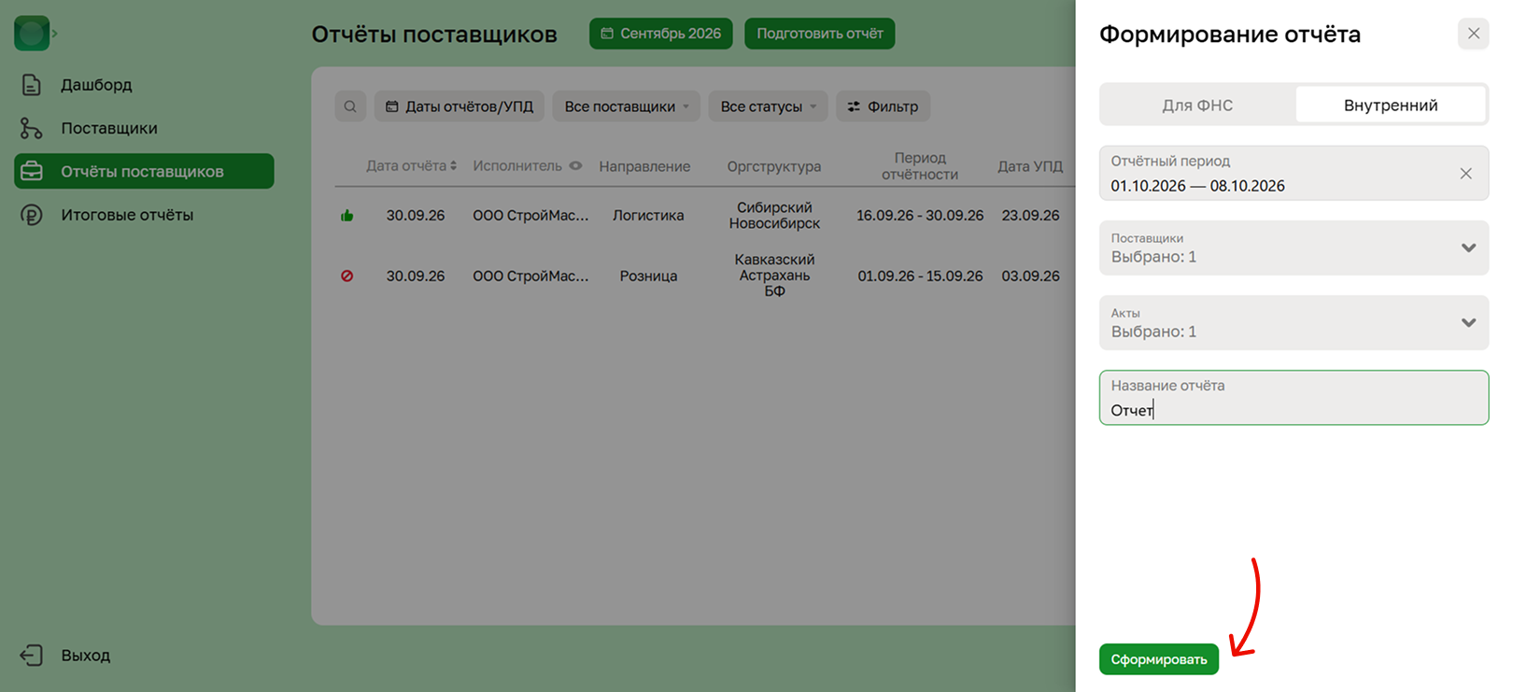Clear Отчётный период with X icon
The width and height of the screenshot is (1513, 692).
(x=1466, y=174)
